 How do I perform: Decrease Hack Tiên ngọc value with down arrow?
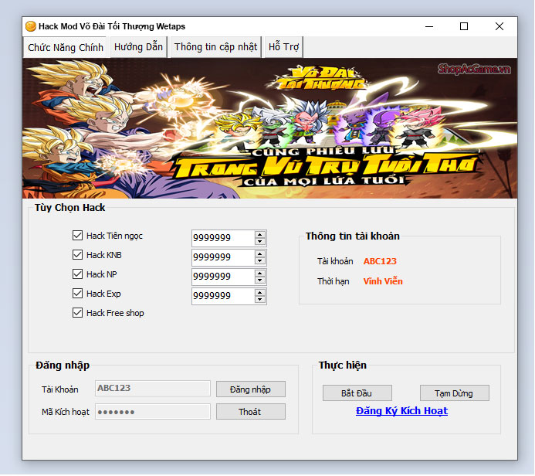point(260,241)
